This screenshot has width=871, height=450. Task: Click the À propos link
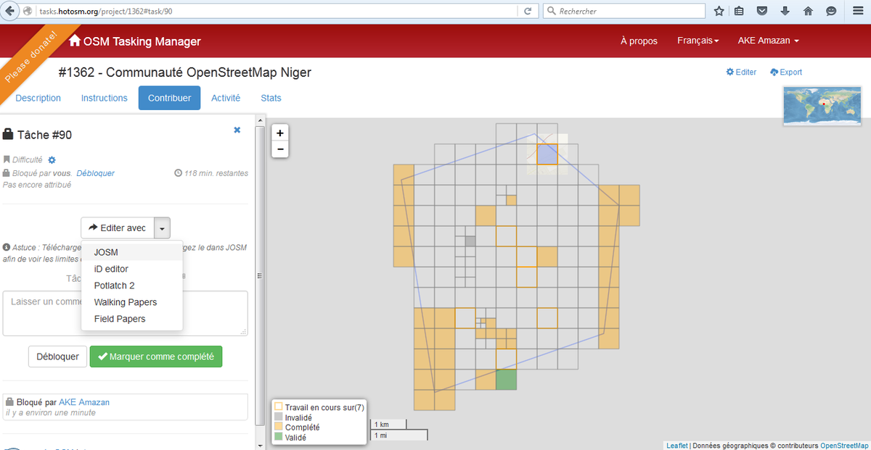(x=639, y=41)
